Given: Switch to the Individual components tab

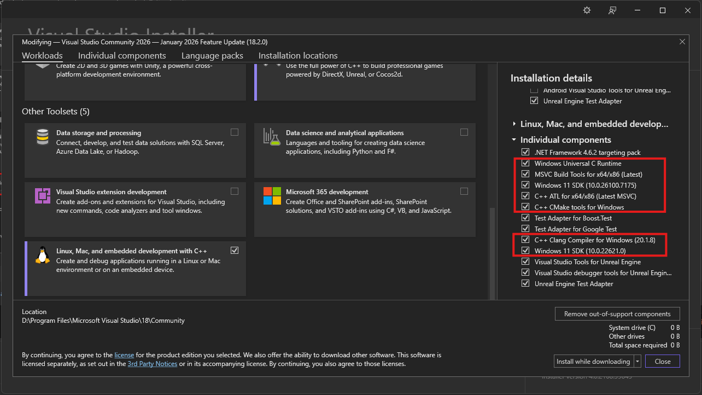Looking at the screenshot, I should 122,56.
